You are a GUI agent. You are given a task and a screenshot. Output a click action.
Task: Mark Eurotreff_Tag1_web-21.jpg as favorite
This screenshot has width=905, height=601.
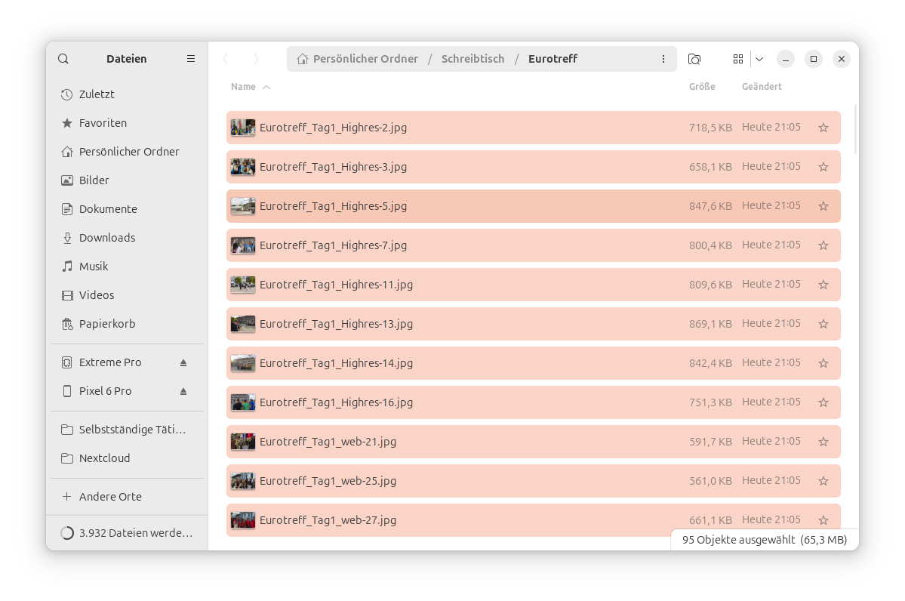[x=823, y=442]
